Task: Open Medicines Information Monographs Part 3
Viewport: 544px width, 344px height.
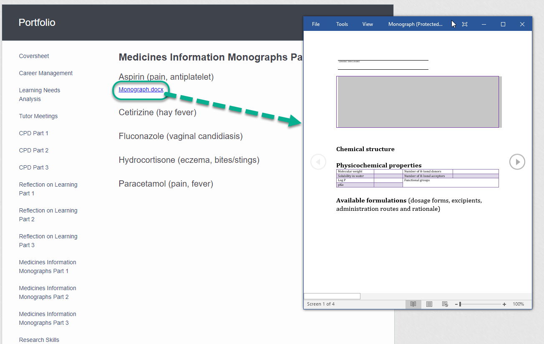Action: tap(48, 318)
